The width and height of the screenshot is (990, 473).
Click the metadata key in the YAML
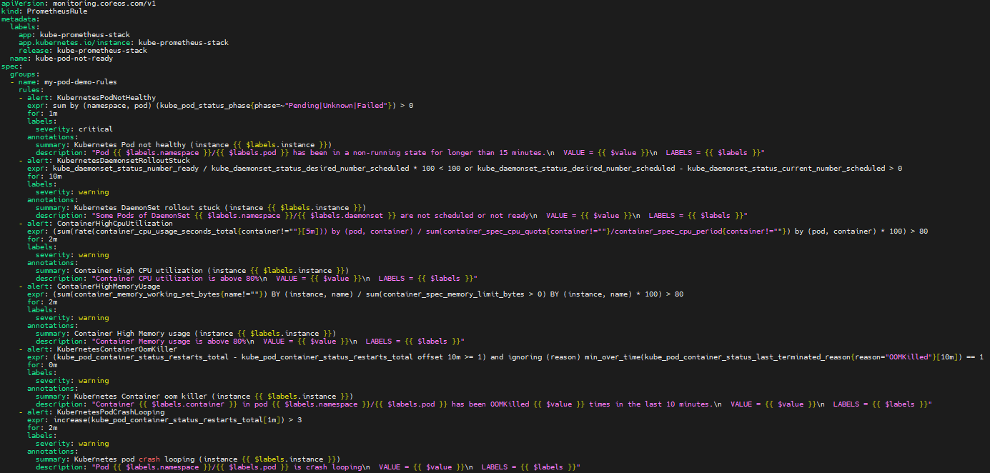(19, 19)
